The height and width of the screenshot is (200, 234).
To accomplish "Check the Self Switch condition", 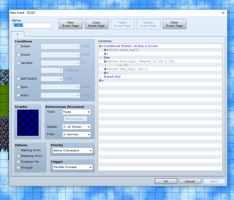I will 18,79.
